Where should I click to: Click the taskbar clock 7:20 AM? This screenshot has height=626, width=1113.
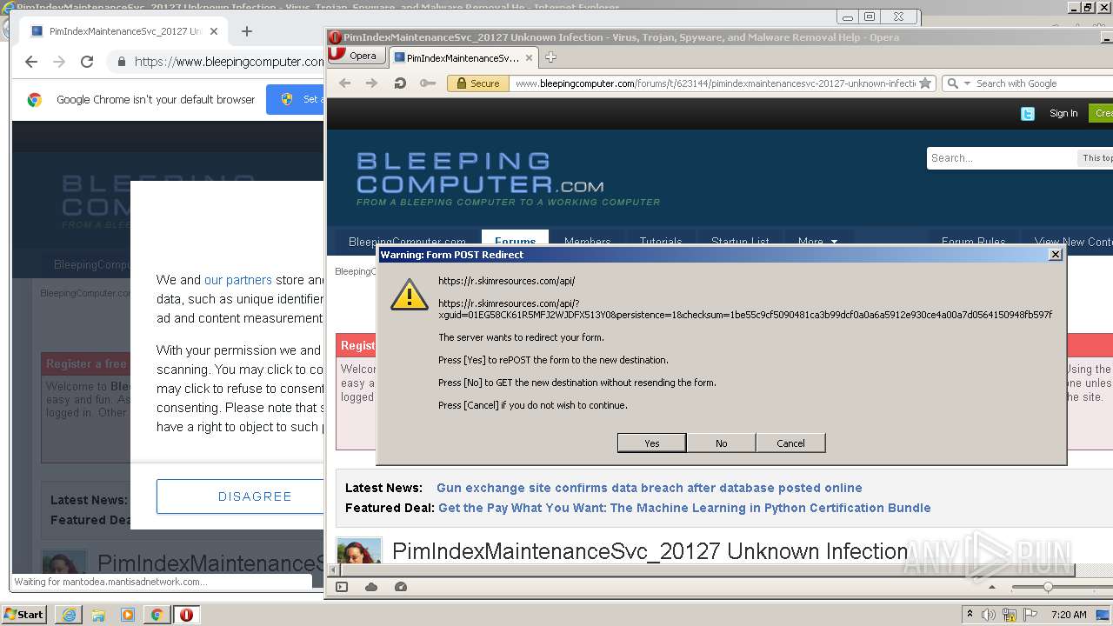pyautogui.click(x=1069, y=615)
